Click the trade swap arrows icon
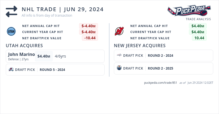The height and width of the screenshot is (114, 219). click(x=11, y=11)
